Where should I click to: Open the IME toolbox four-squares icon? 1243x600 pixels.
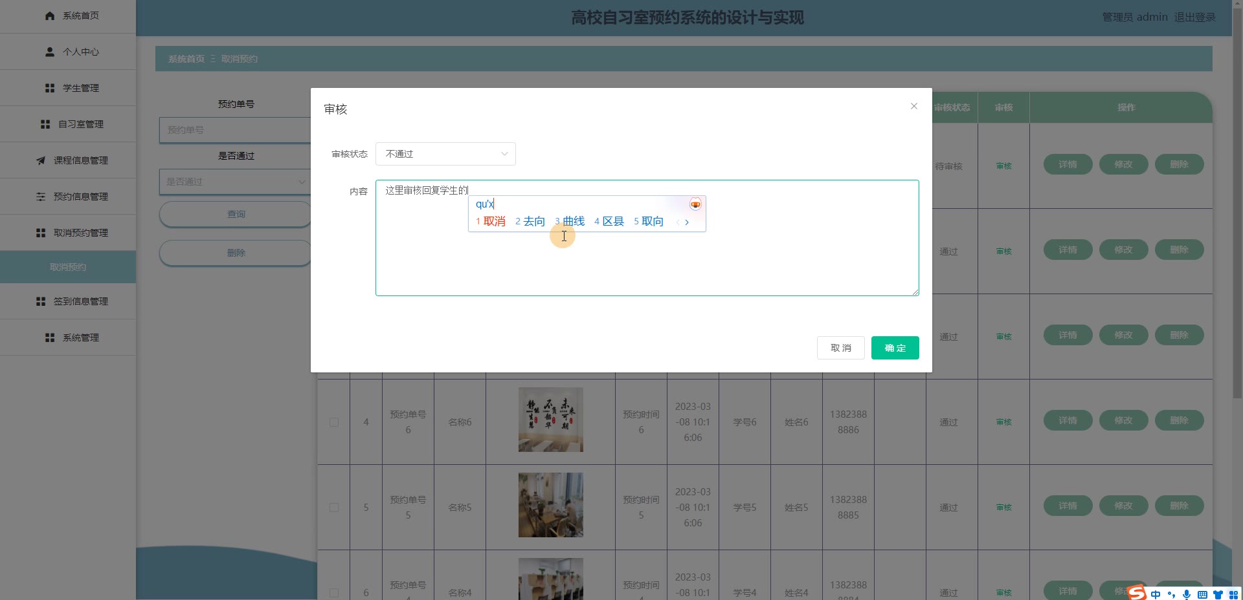pos(1233,594)
